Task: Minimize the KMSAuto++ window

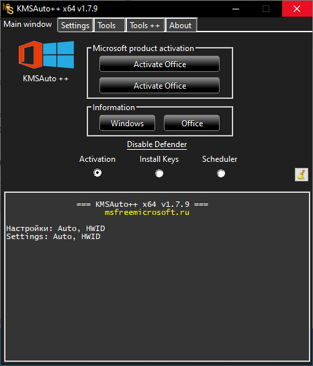Action: [236, 9]
